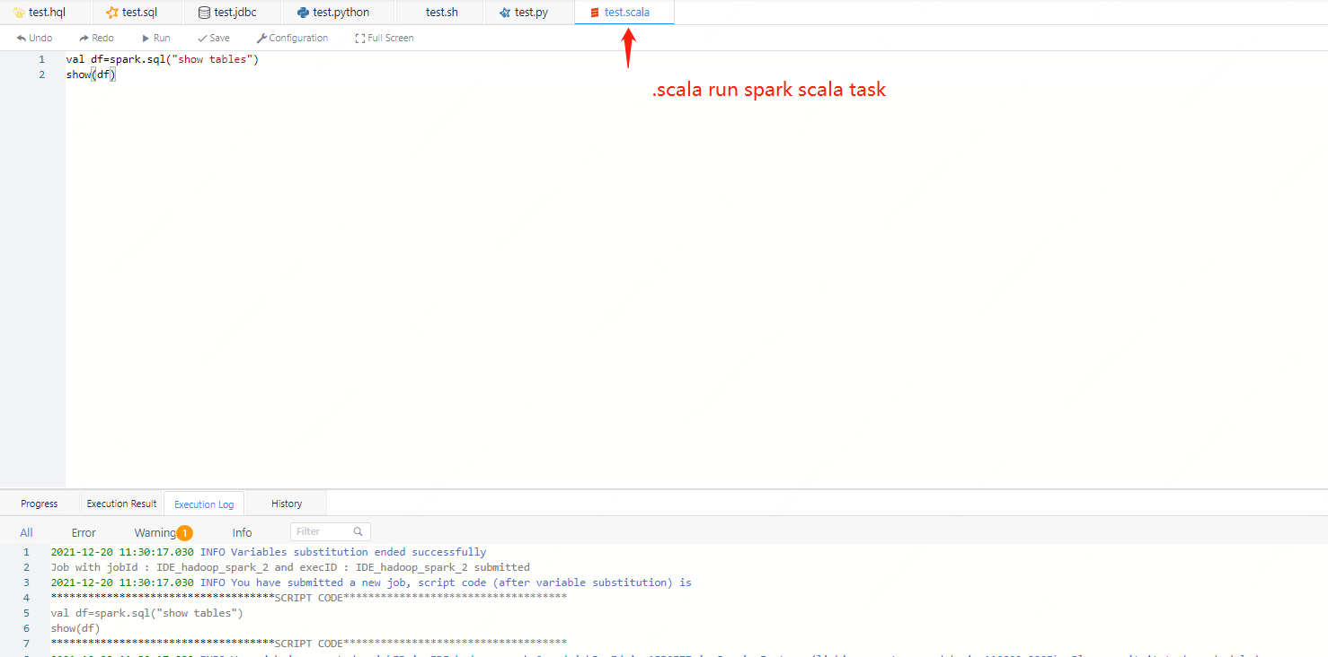Filter log by Error level

(x=84, y=532)
